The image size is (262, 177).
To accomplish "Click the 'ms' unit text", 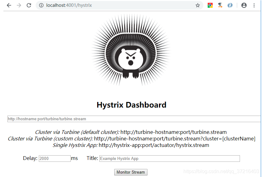I will coord(75,158).
